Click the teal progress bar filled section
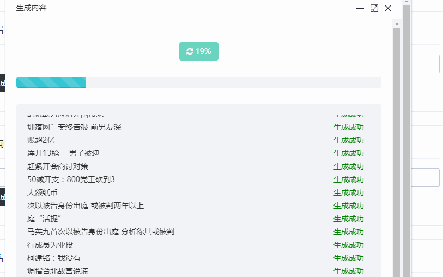The image size is (443, 277). click(51, 82)
